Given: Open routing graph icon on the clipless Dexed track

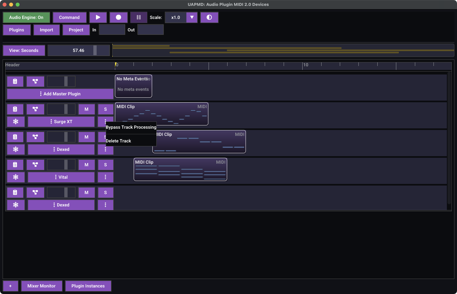Looking at the screenshot, I should click(x=35, y=192).
